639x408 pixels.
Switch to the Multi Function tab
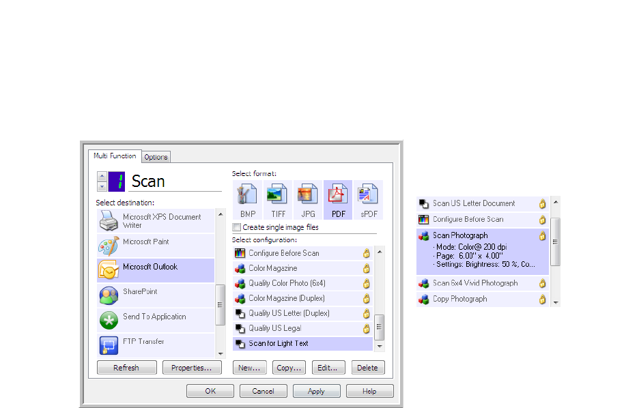point(115,156)
